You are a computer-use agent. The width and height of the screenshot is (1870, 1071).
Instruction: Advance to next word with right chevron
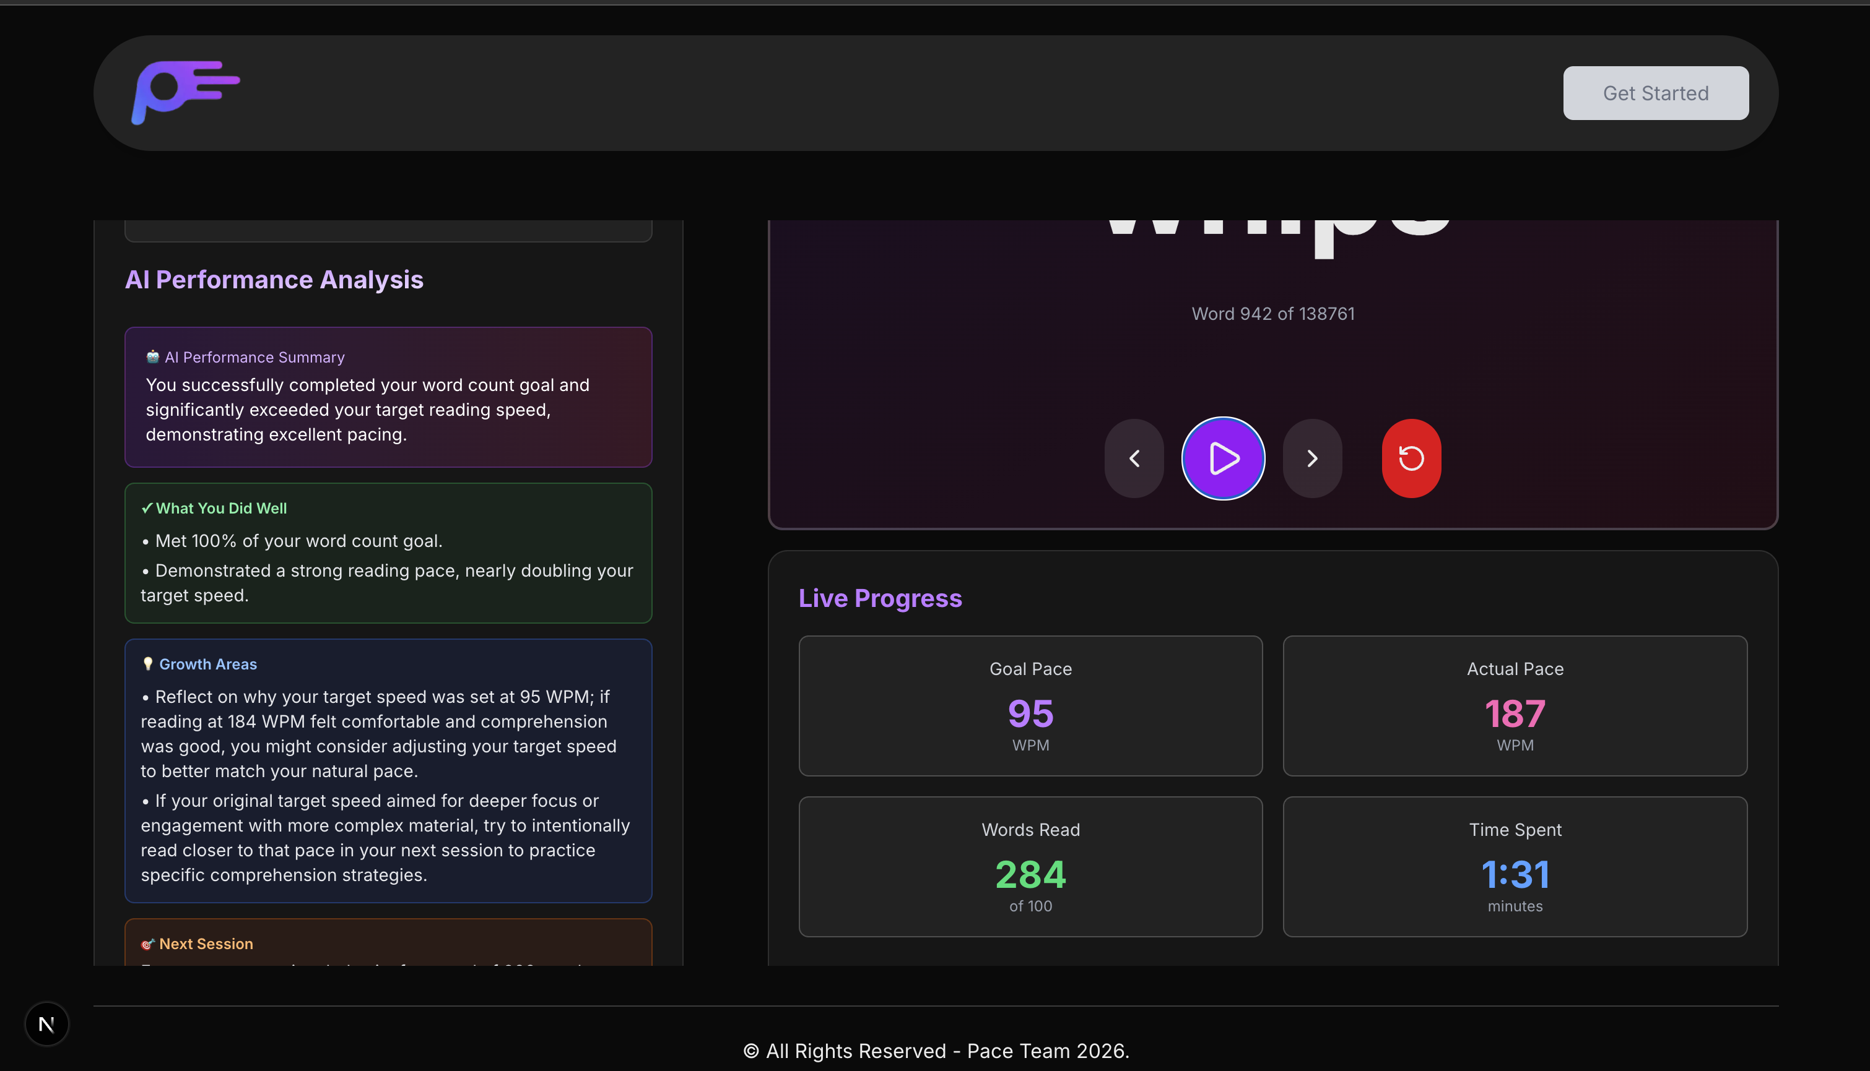point(1312,458)
